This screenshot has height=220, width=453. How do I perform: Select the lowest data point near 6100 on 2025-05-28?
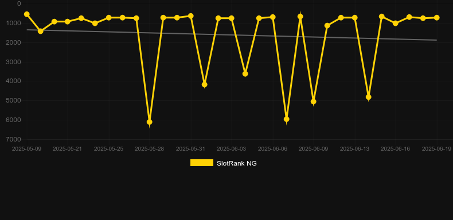(149, 122)
